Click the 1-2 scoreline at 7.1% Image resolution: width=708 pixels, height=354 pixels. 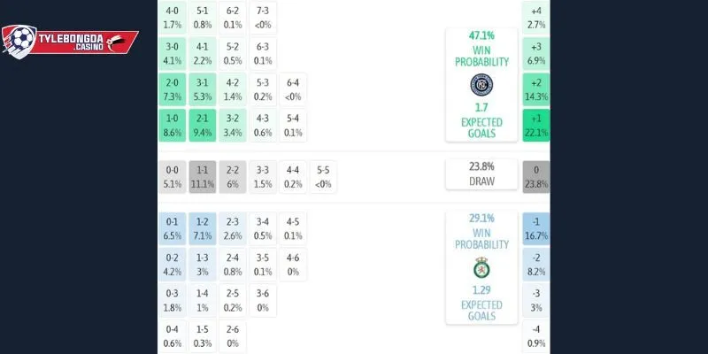[x=203, y=229]
